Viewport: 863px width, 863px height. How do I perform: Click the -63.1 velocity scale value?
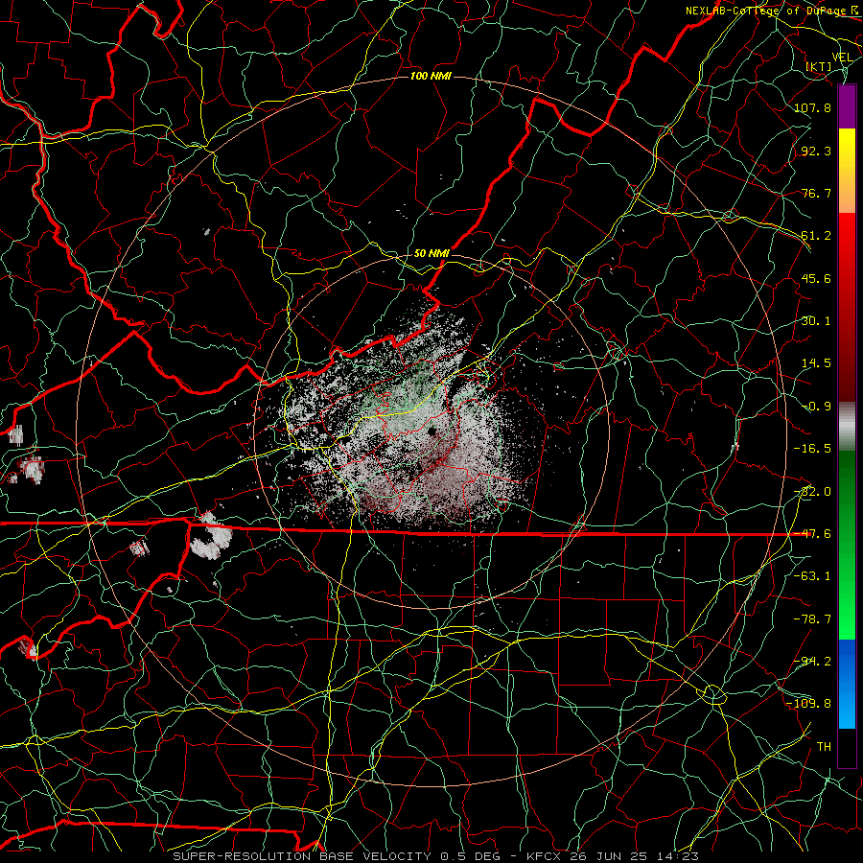point(812,576)
